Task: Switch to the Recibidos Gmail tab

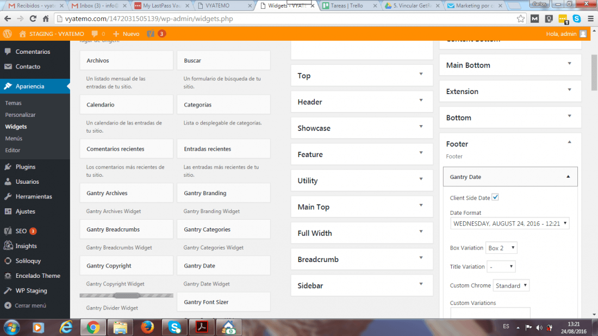Action: 35,6
